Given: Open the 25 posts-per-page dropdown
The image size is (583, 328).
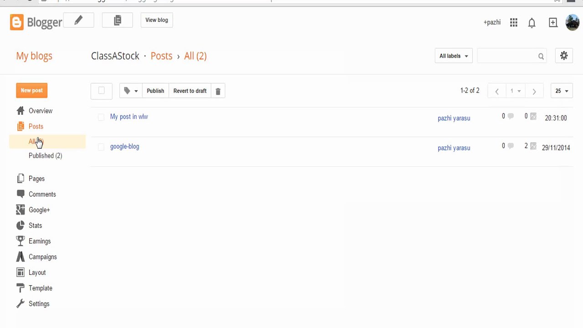Looking at the screenshot, I should [562, 91].
